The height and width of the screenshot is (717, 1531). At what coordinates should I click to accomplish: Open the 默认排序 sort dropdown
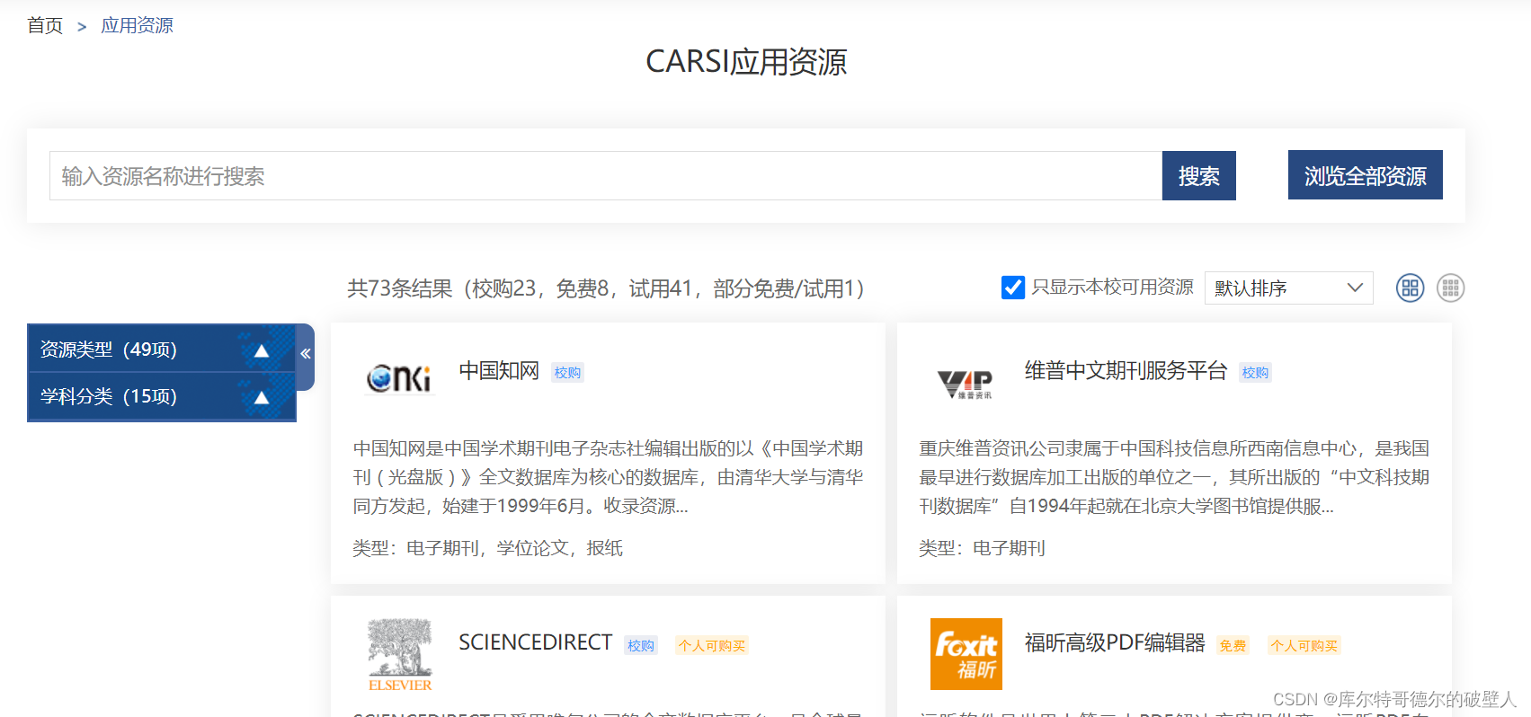pyautogui.click(x=1288, y=288)
